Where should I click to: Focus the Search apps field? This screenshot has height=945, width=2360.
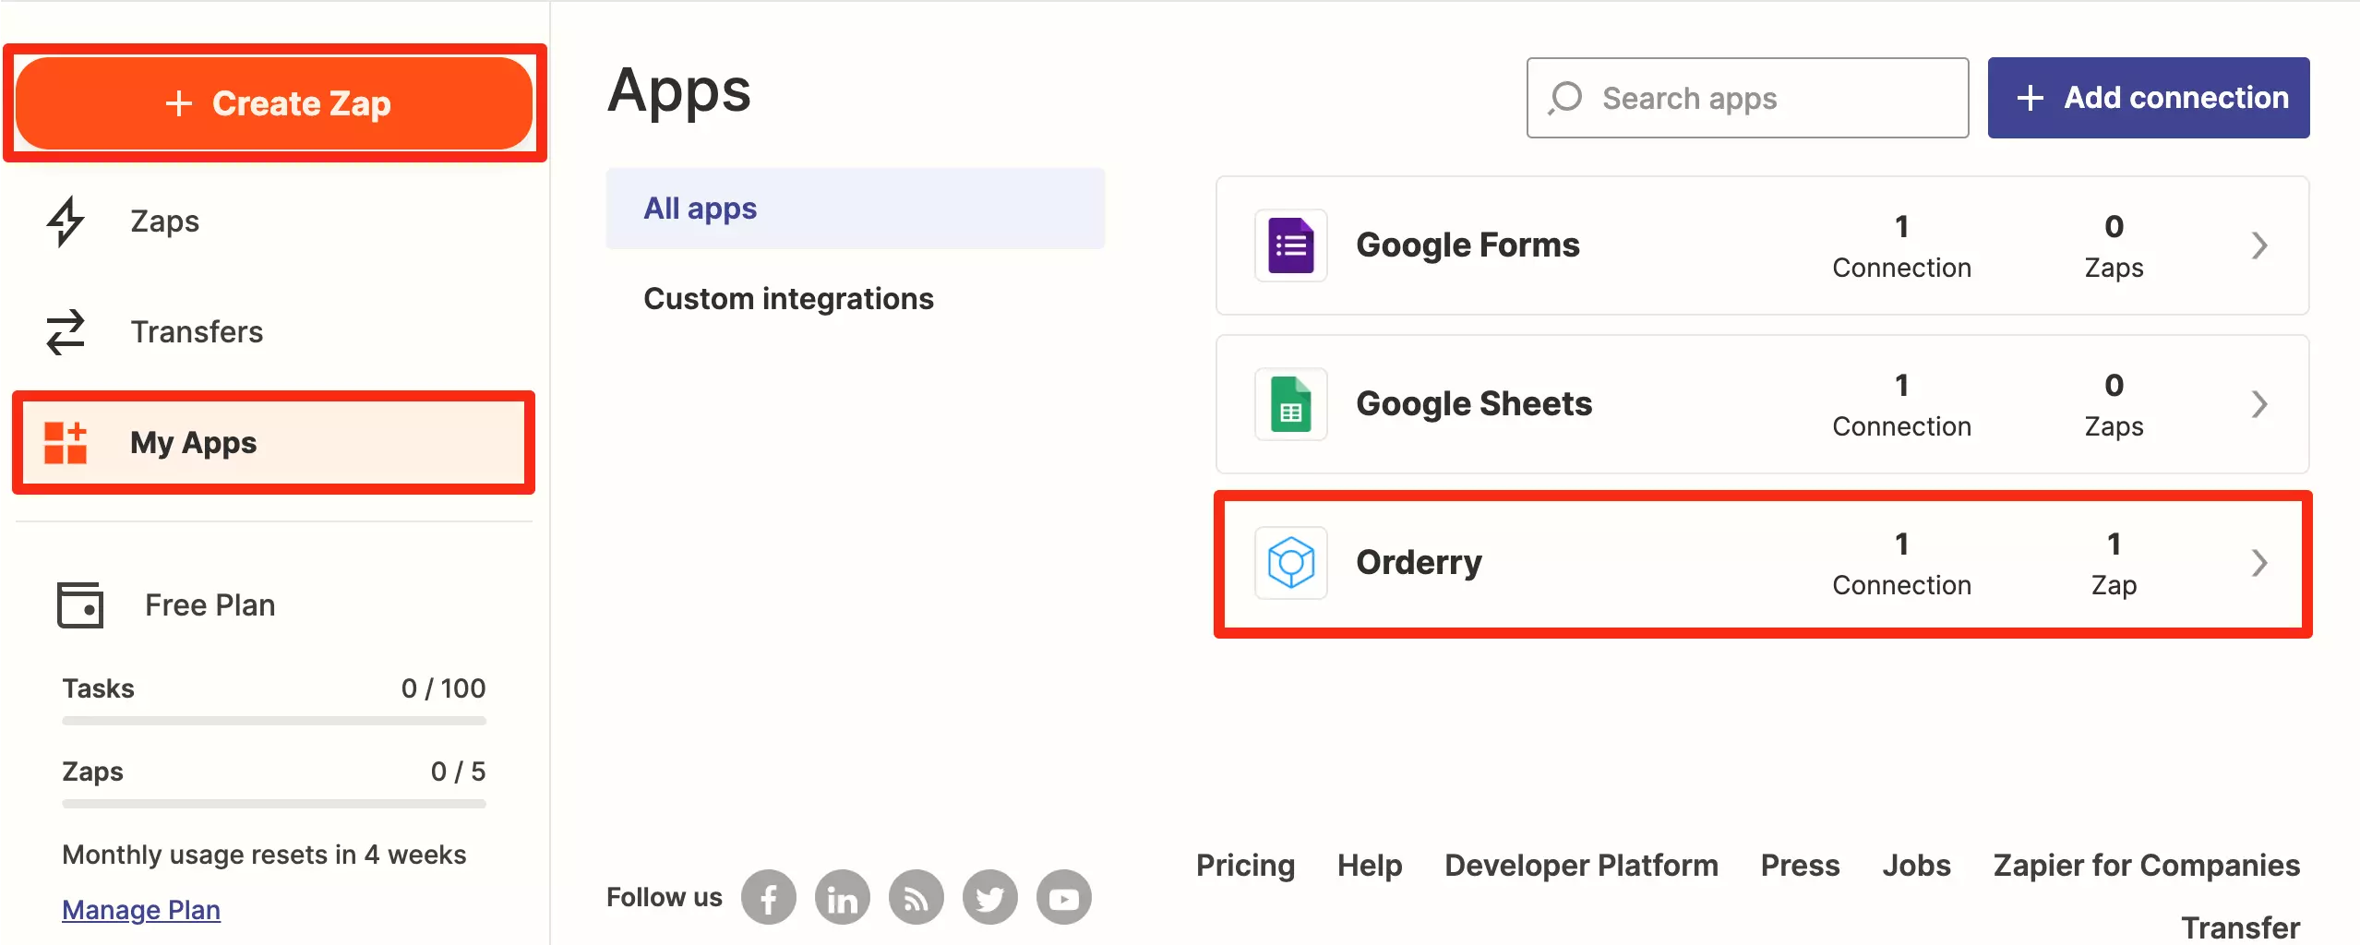tap(1747, 98)
